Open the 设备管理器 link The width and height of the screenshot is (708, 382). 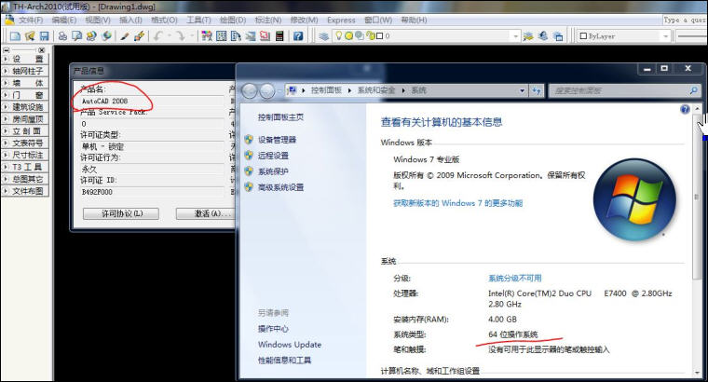tap(277, 140)
